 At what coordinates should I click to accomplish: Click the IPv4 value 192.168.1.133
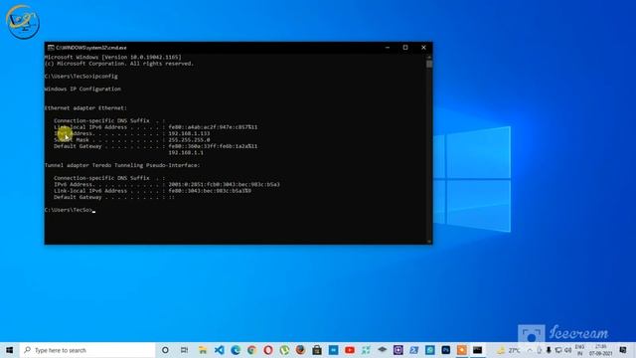[189, 133]
